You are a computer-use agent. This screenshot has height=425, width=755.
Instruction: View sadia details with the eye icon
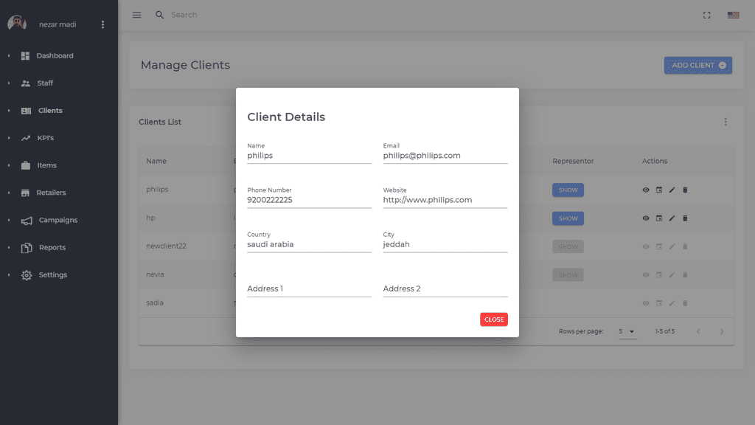tap(646, 303)
